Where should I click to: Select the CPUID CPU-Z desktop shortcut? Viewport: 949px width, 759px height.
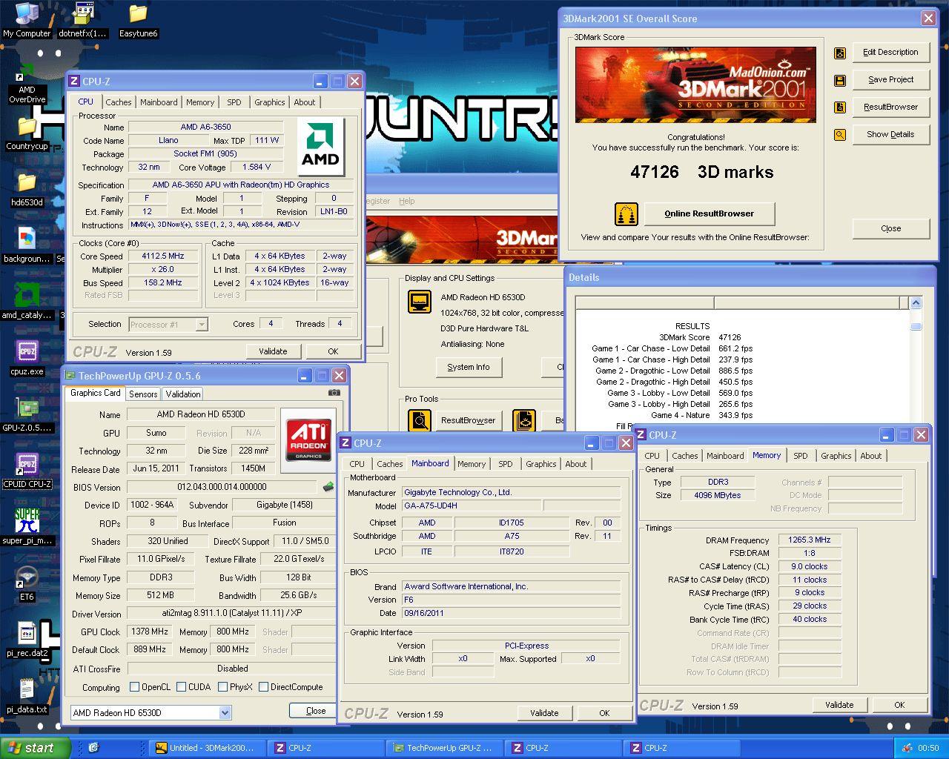click(27, 471)
